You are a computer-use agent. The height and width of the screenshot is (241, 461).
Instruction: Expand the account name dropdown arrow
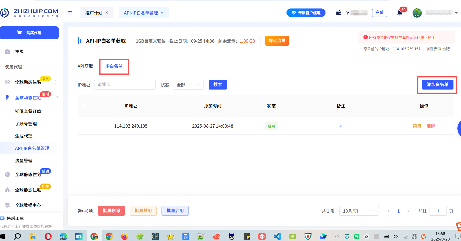pyautogui.click(x=456, y=13)
